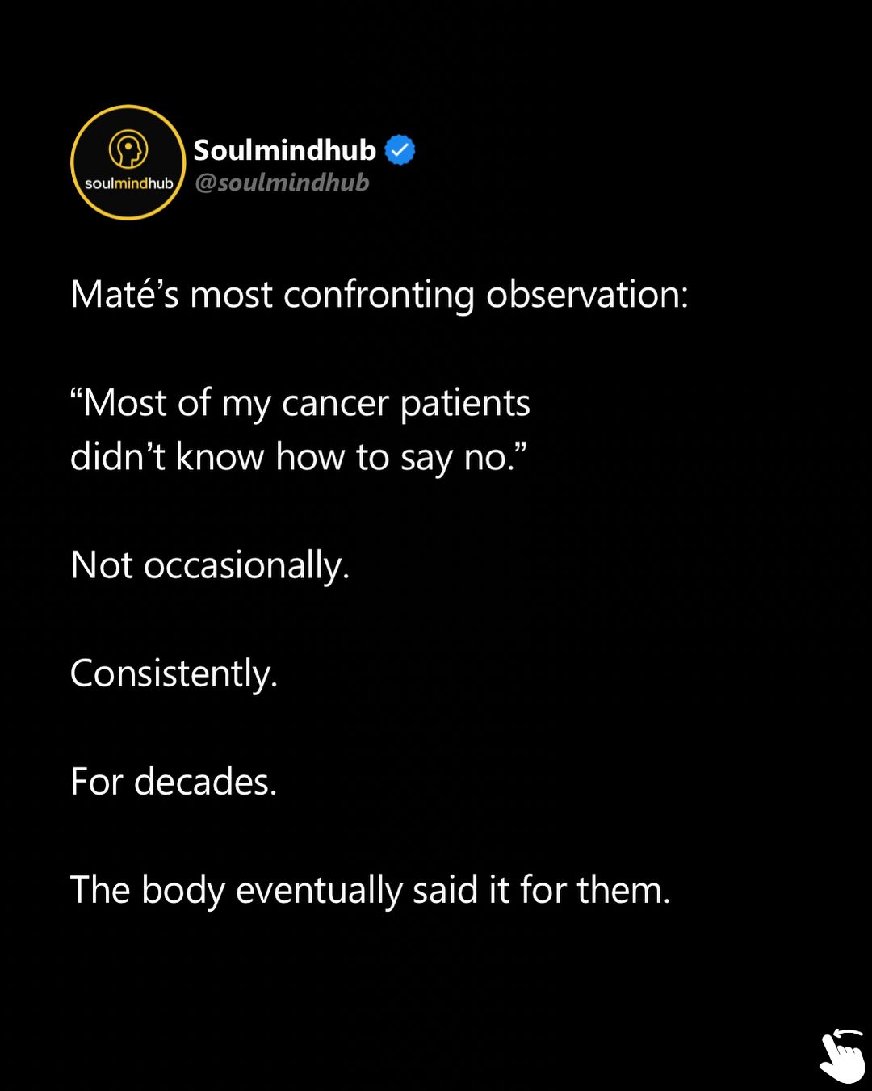Click the curved arrow above the hand
This screenshot has height=1091, width=872.
848,1034
